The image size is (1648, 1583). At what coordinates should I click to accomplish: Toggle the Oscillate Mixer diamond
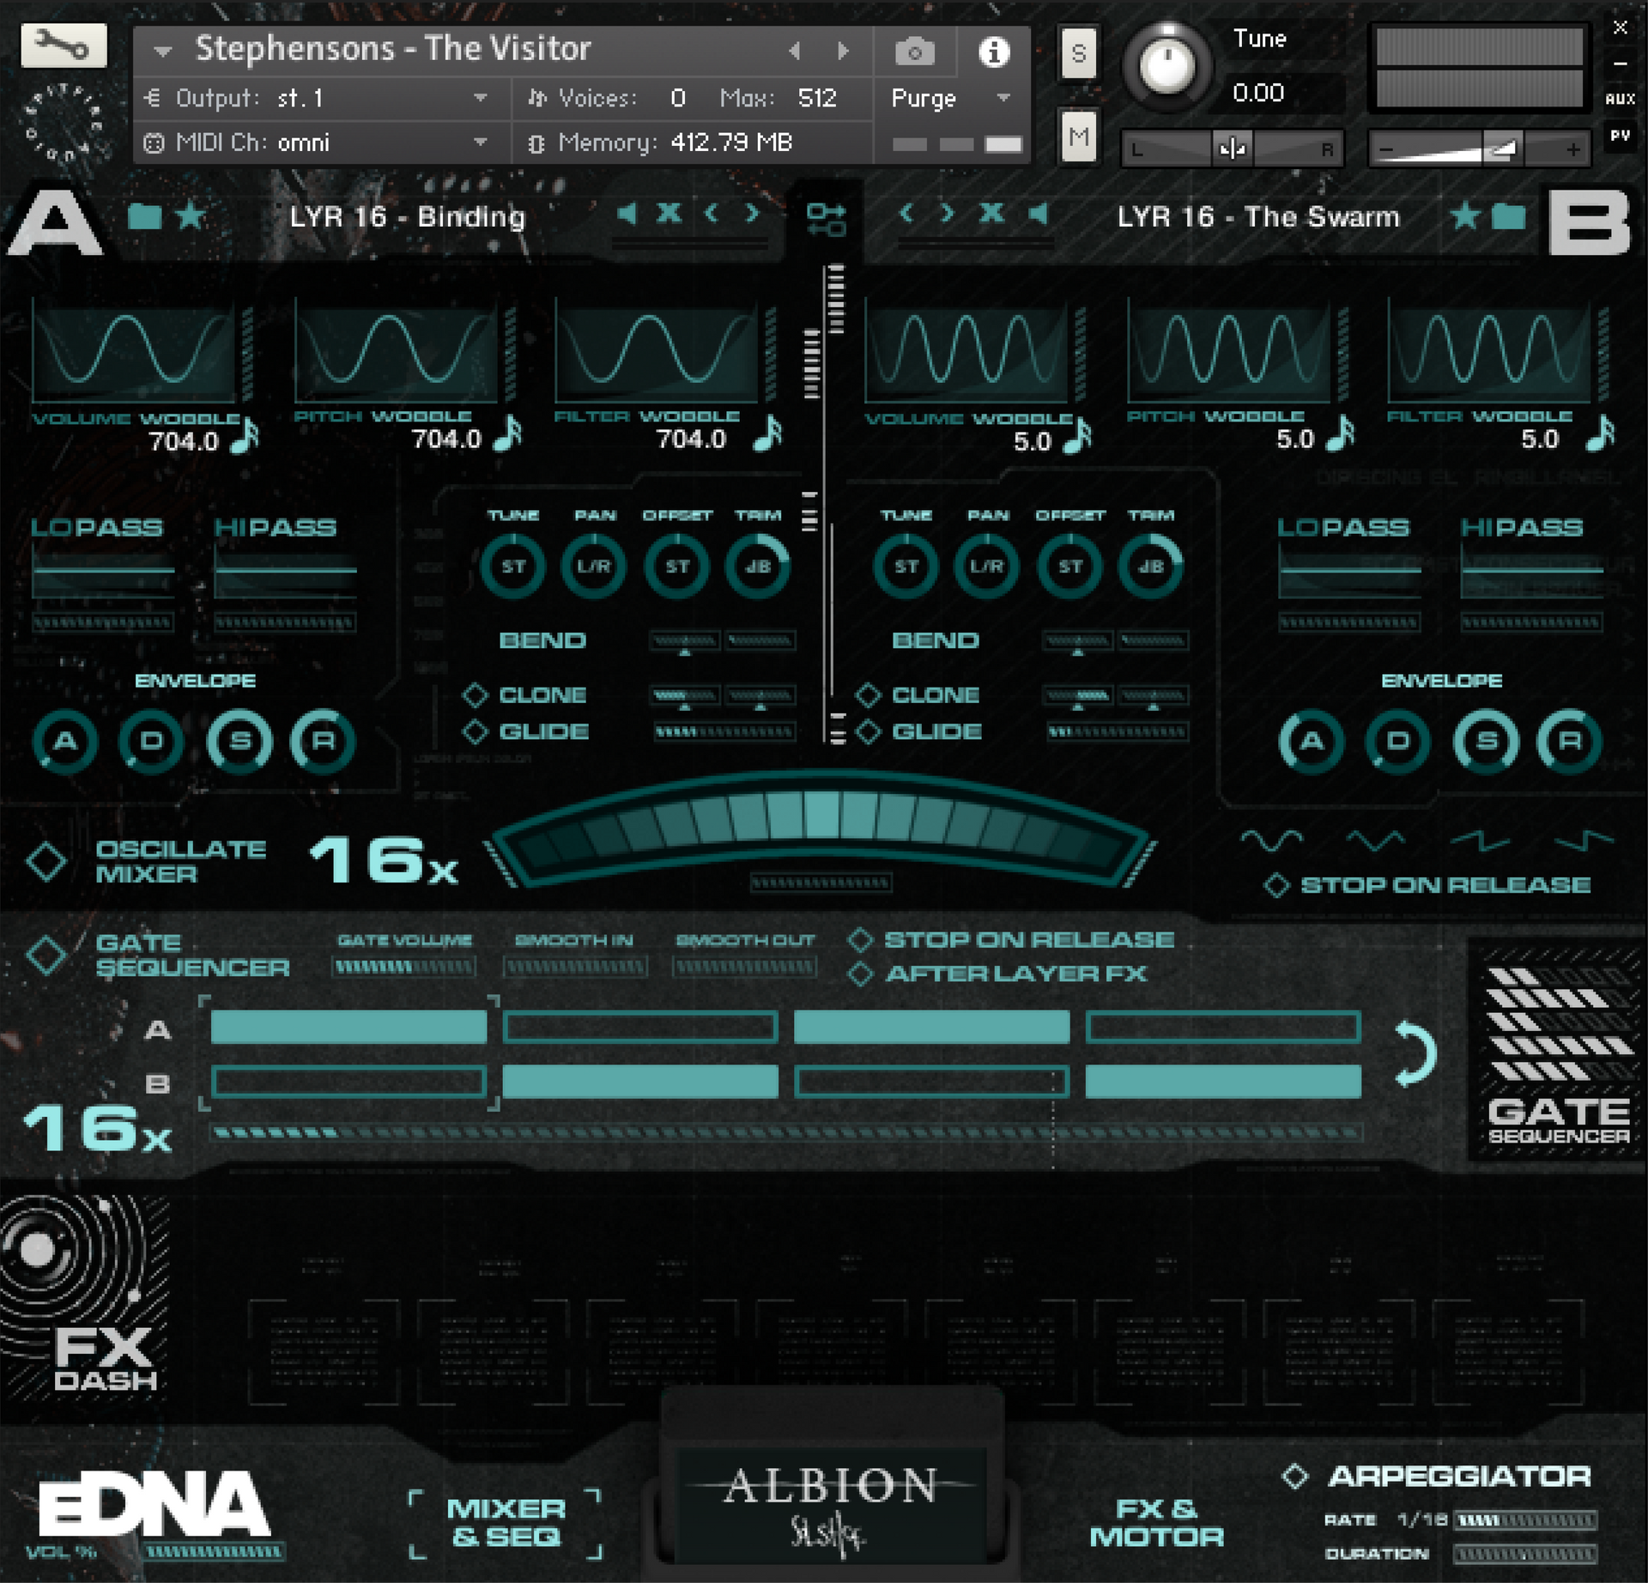(46, 861)
